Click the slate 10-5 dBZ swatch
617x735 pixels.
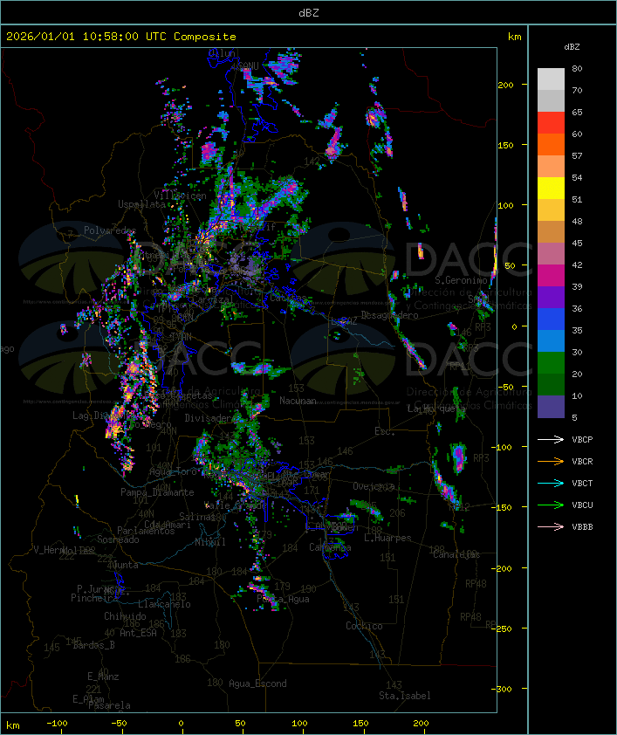click(x=551, y=407)
